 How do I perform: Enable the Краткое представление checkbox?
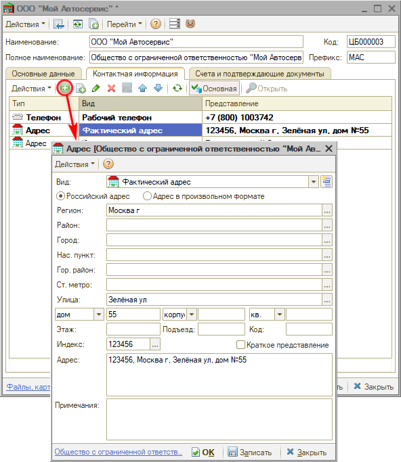pyautogui.click(x=240, y=344)
